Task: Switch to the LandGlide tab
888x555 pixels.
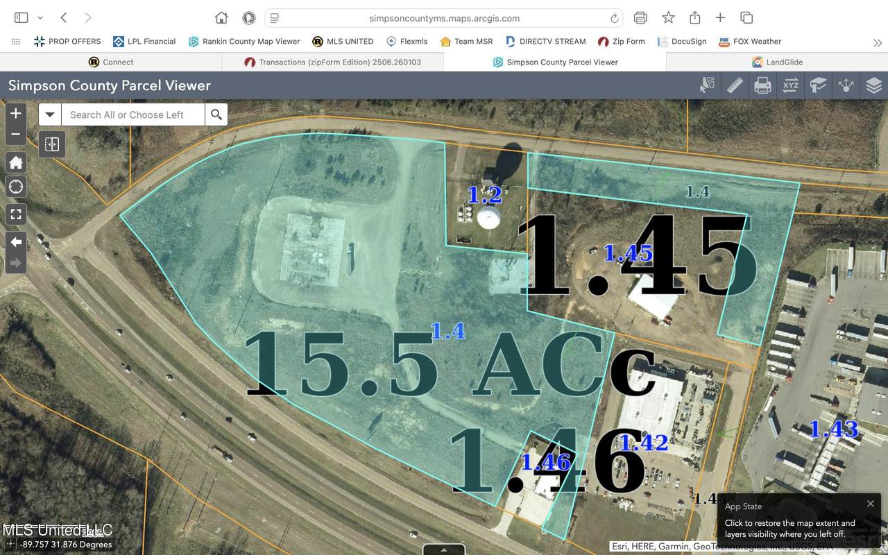Action: tap(777, 62)
